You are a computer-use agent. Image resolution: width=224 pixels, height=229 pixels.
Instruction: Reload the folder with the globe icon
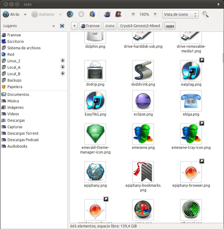pyautogui.click(x=92, y=14)
